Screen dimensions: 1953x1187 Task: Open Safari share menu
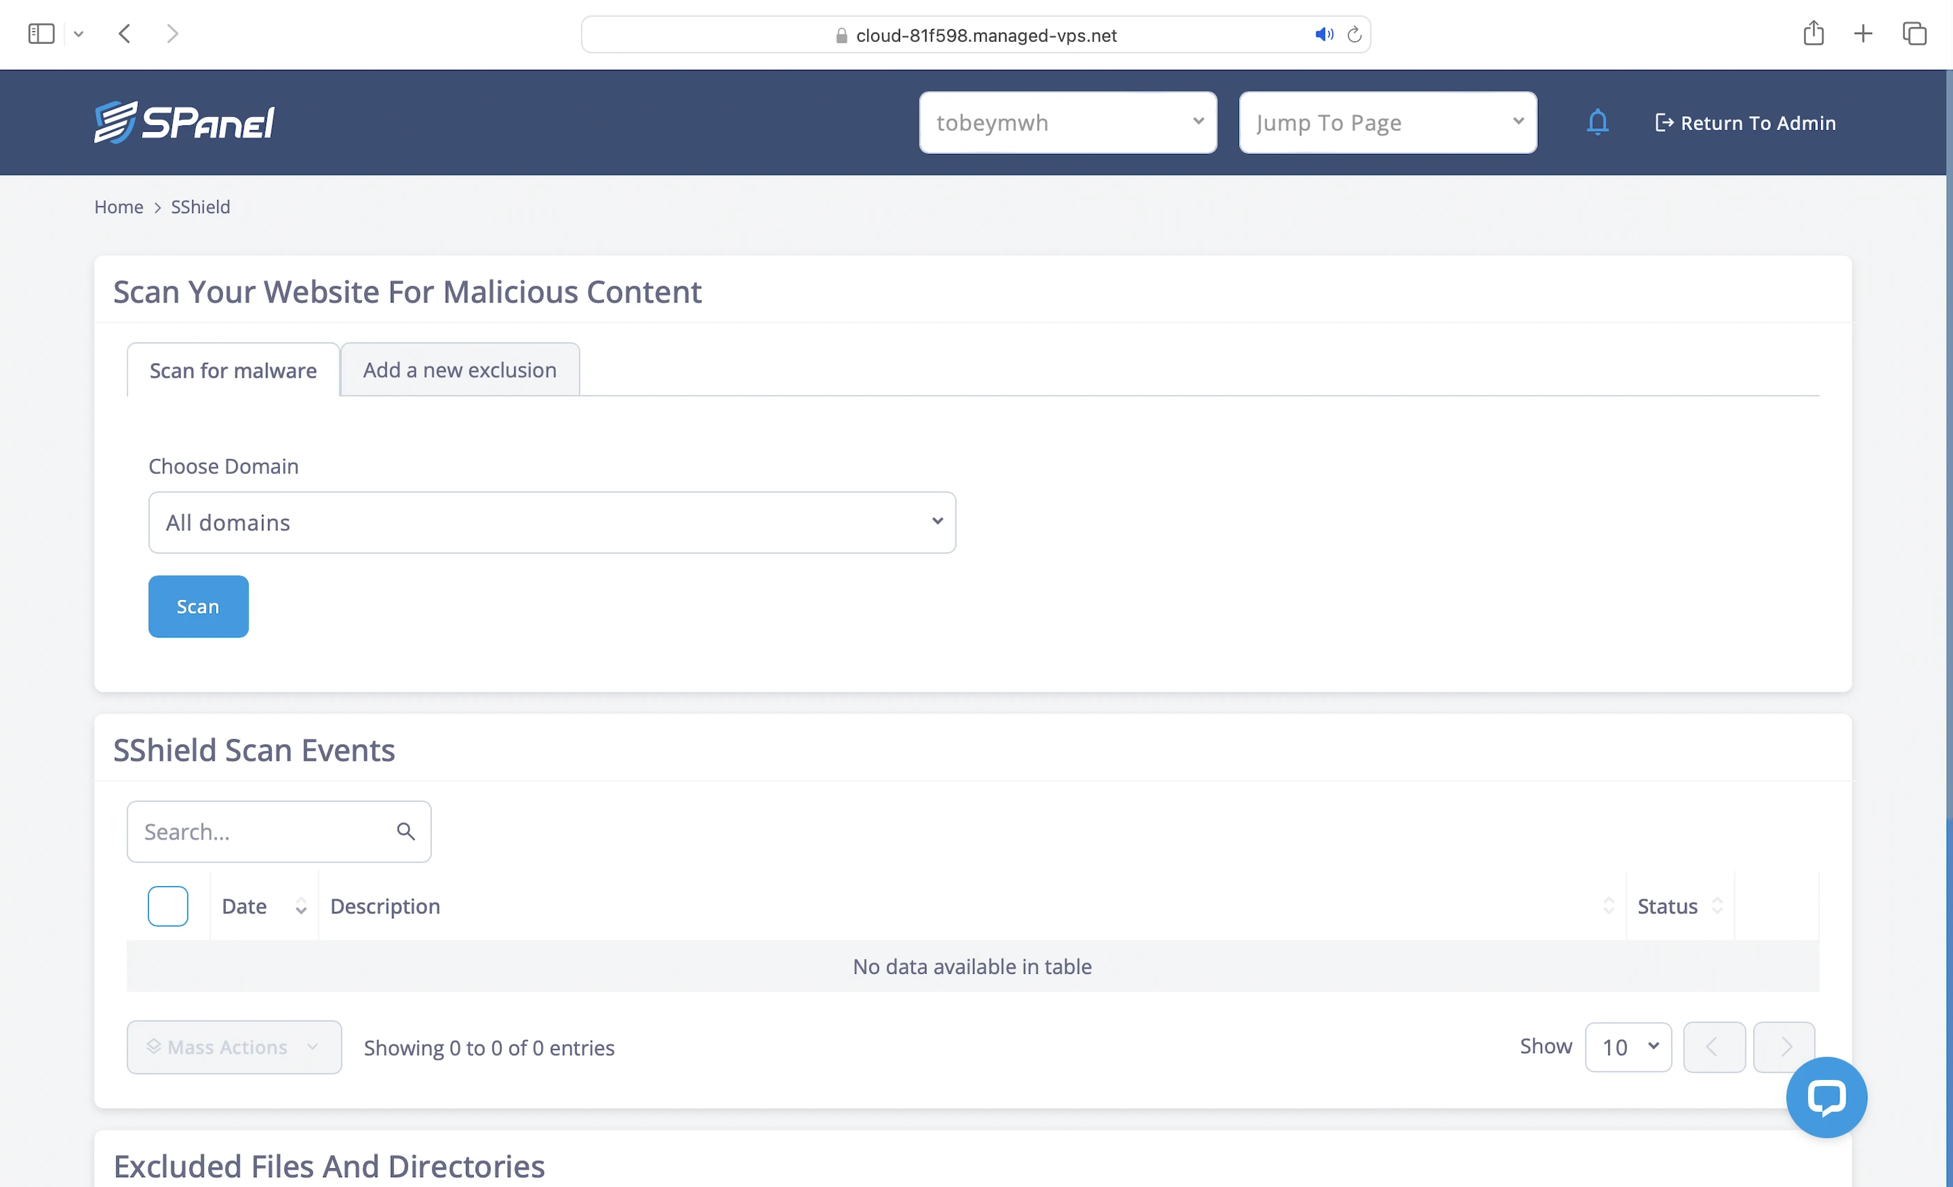(1814, 34)
